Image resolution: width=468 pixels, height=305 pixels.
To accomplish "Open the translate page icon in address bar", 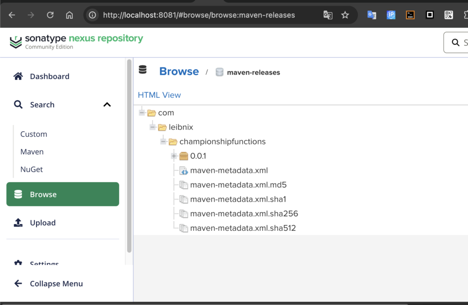I will [x=328, y=15].
